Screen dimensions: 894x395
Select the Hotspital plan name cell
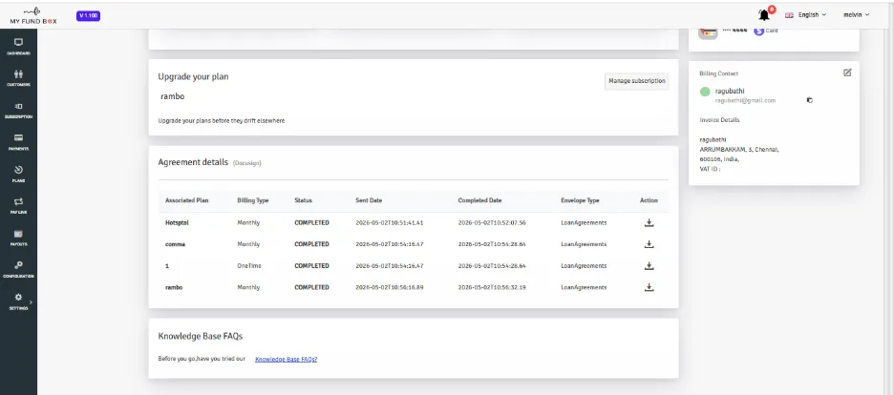[177, 222]
